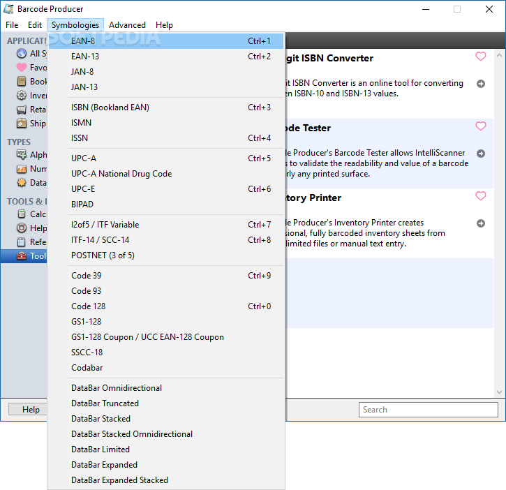
Task: Click the Alphanumeric type icon
Action: (22, 155)
